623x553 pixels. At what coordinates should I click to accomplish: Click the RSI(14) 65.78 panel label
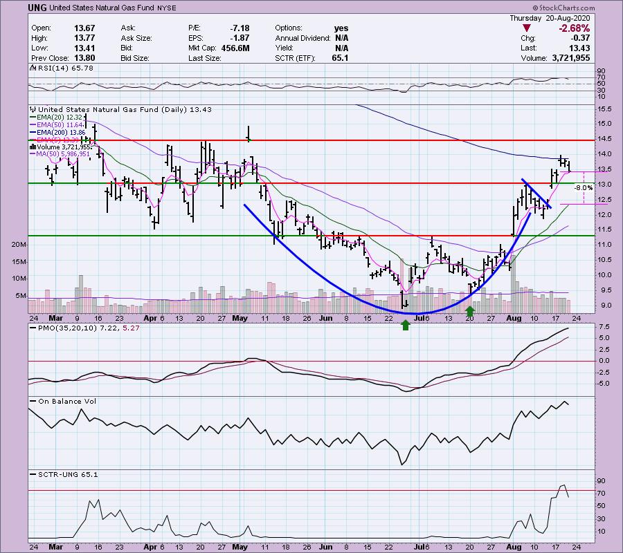[x=66, y=68]
